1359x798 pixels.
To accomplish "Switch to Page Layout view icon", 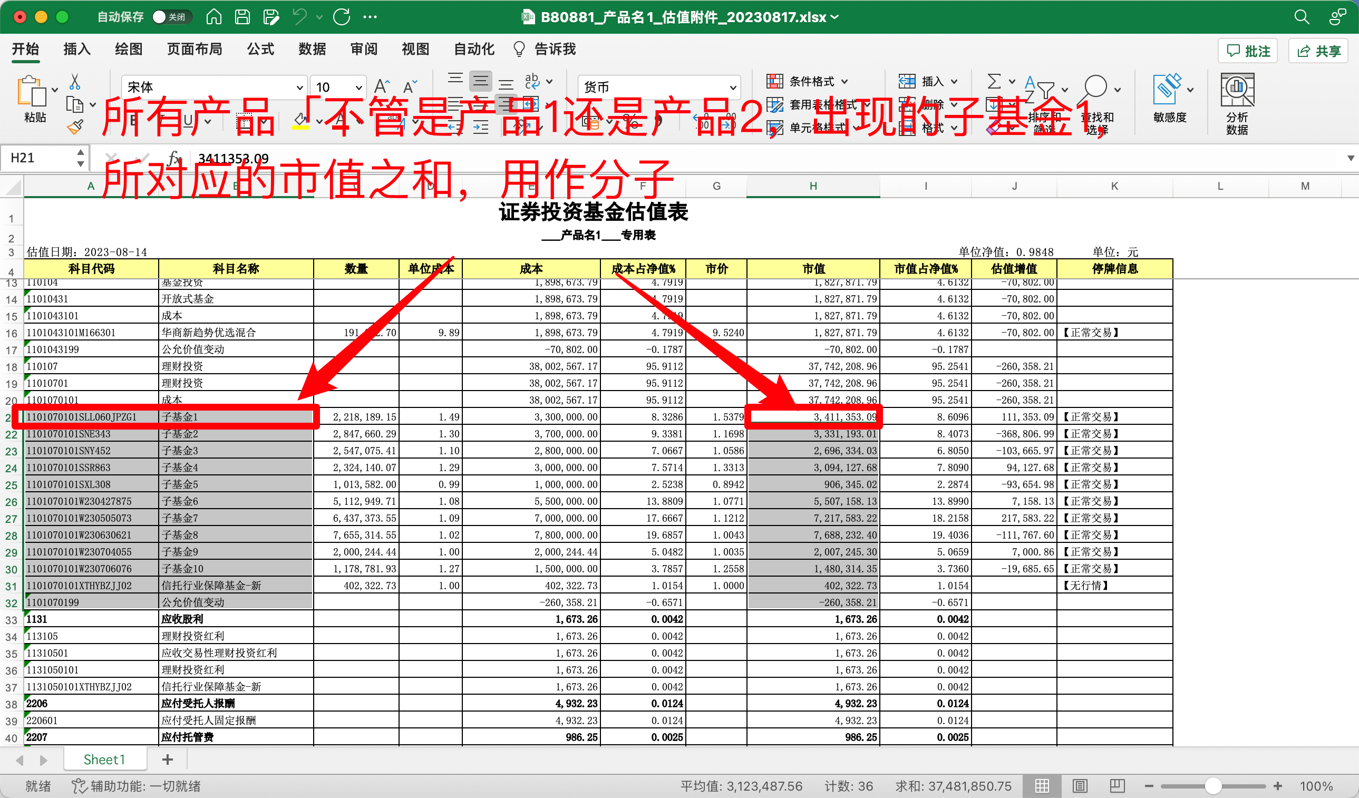I will pyautogui.click(x=1080, y=786).
